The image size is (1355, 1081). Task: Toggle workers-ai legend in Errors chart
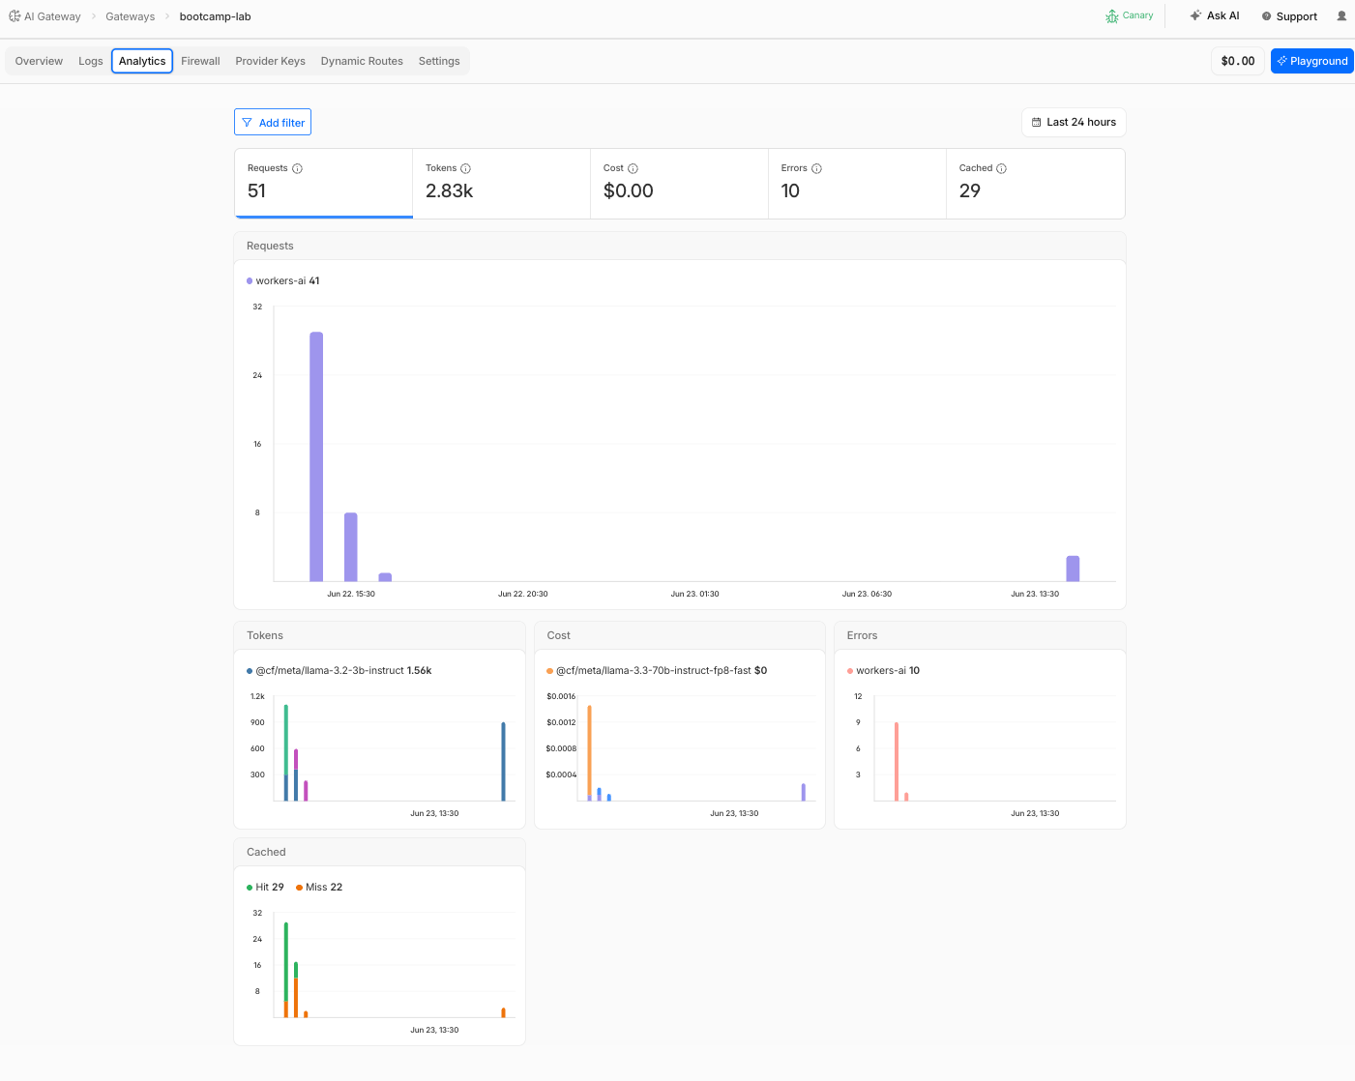pos(883,671)
